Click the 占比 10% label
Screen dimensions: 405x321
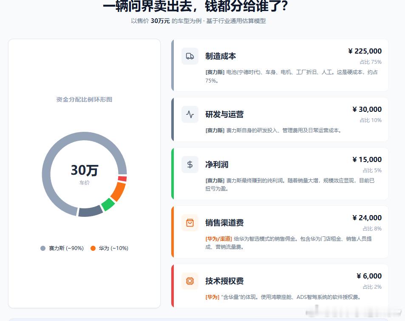(x=371, y=120)
